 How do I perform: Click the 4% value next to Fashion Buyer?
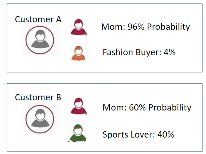(170, 52)
